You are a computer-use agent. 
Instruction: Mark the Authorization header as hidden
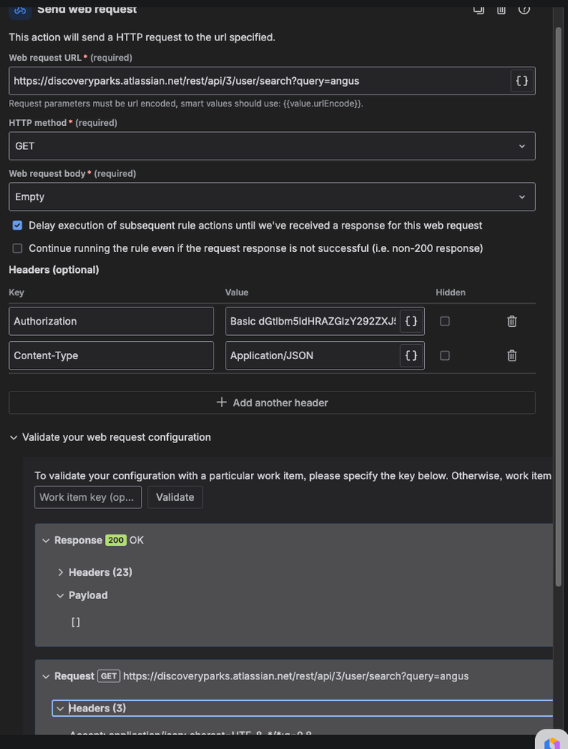point(445,321)
